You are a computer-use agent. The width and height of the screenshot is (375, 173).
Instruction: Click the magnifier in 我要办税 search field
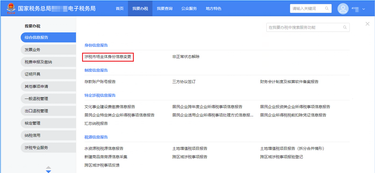[x=345, y=28]
